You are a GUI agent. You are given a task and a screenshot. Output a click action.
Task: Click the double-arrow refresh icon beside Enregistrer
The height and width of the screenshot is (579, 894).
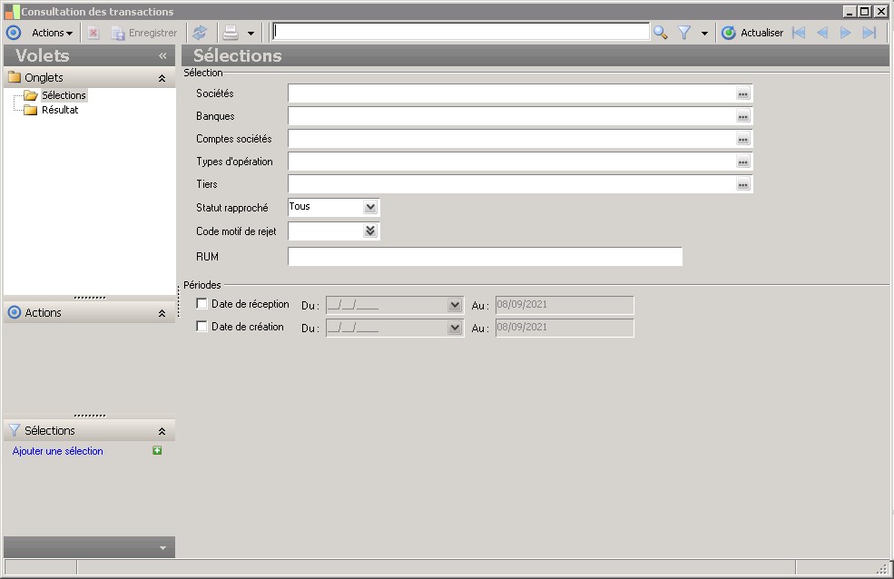[x=200, y=33]
